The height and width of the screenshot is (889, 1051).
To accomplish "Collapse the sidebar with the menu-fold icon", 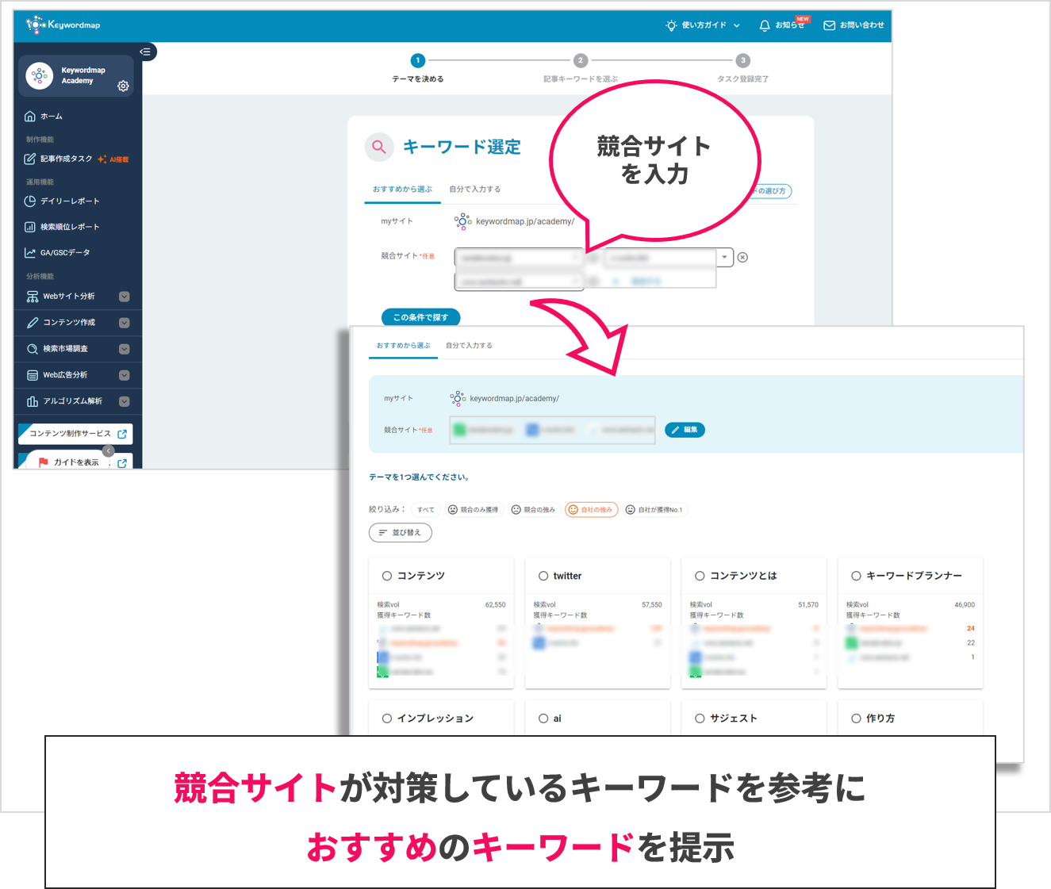I will (145, 52).
